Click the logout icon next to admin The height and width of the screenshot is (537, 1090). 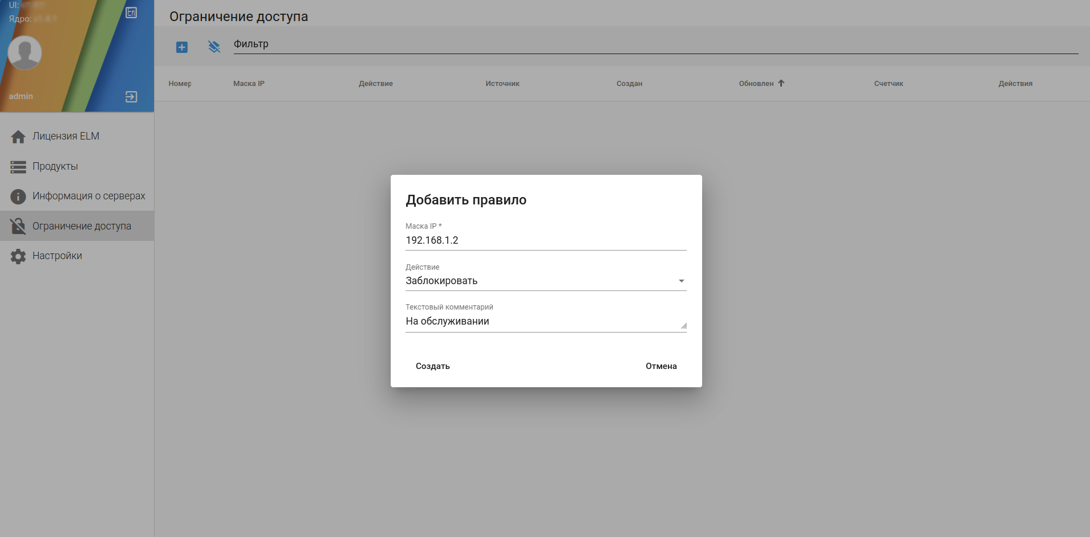point(131,97)
